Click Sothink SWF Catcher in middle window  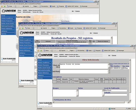pos(90,28)
